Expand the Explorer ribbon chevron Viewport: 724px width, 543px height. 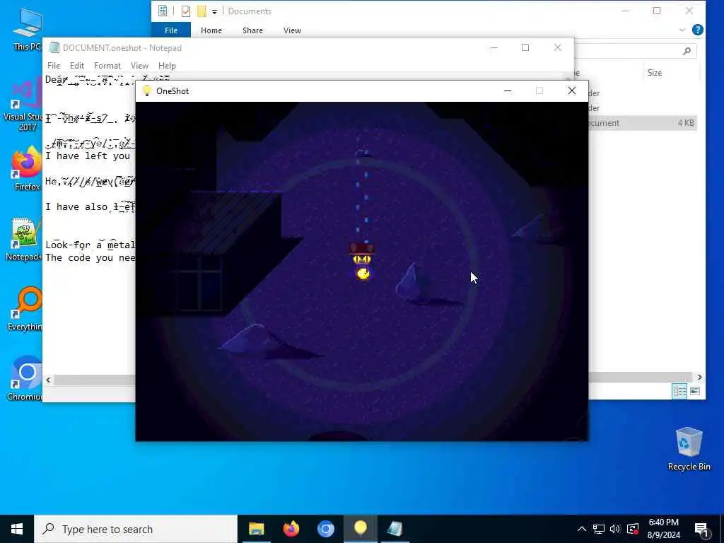[682, 30]
